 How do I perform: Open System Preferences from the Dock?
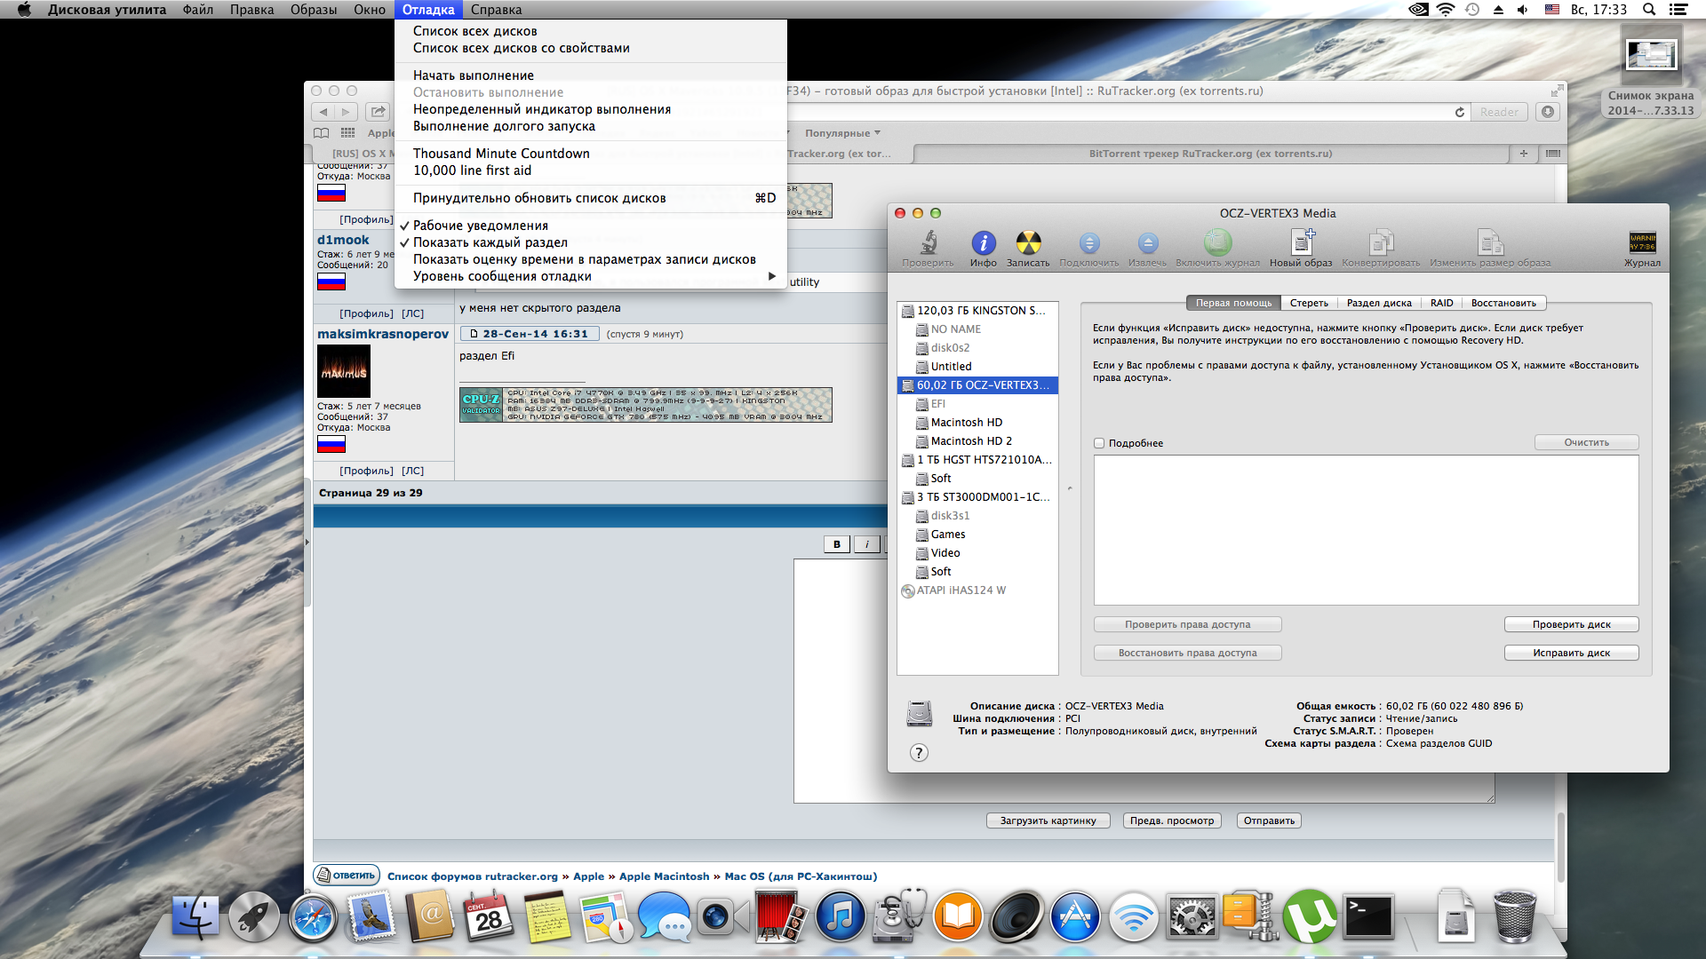1192,917
